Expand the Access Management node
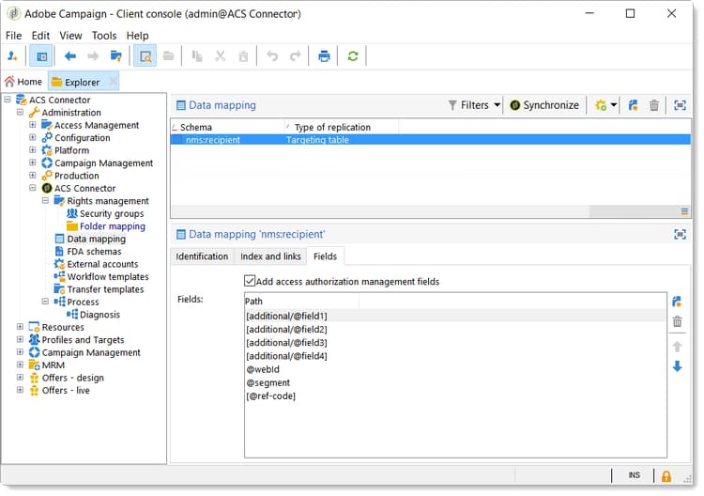Viewport: 704px width, 496px height. (x=33, y=125)
